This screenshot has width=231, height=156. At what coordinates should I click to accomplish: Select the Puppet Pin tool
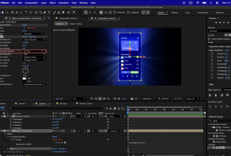click(x=74, y=12)
